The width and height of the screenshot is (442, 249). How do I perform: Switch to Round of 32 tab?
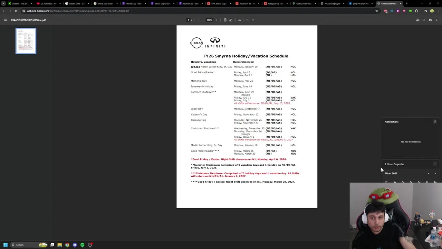[x=247, y=3]
